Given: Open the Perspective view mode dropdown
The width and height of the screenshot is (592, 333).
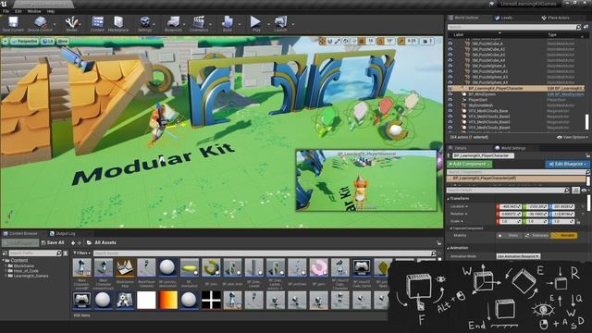Looking at the screenshot, I should (x=25, y=41).
